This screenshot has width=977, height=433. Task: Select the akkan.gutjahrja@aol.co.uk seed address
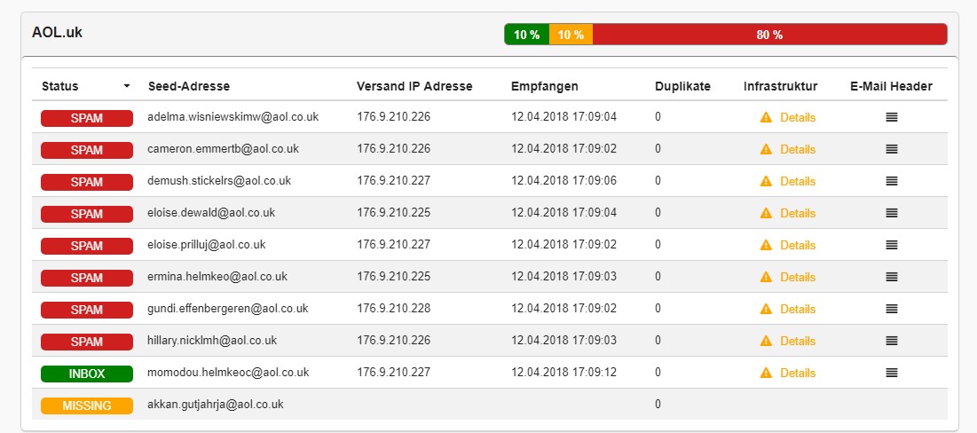(216, 405)
